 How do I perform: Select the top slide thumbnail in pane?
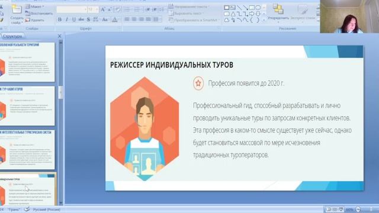coord(27,62)
